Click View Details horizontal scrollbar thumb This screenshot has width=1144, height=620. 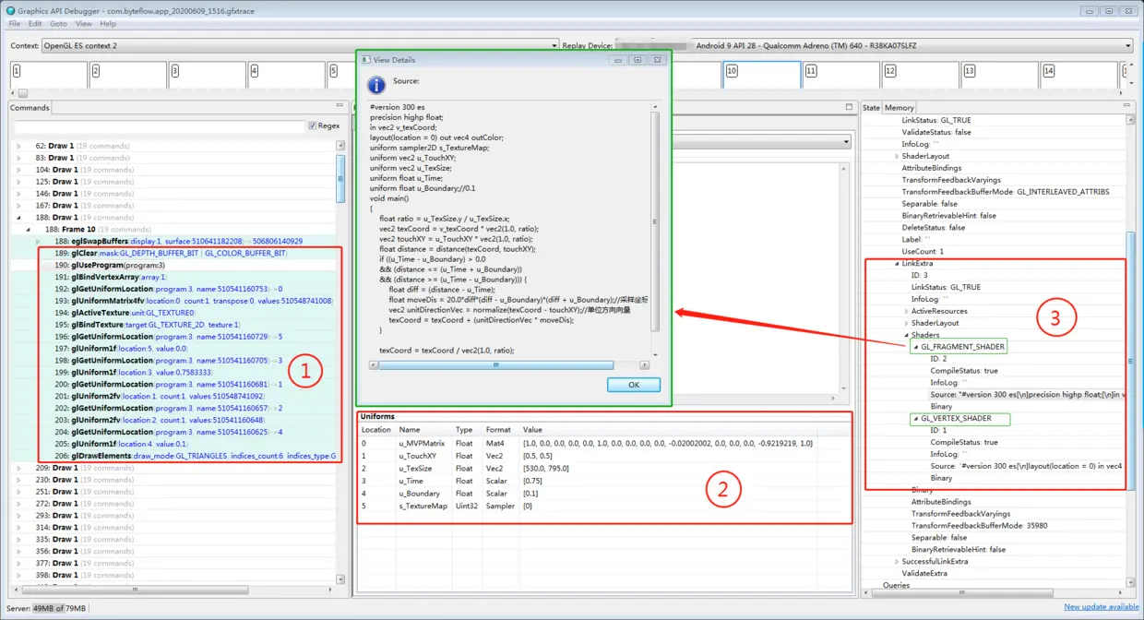click(496, 364)
